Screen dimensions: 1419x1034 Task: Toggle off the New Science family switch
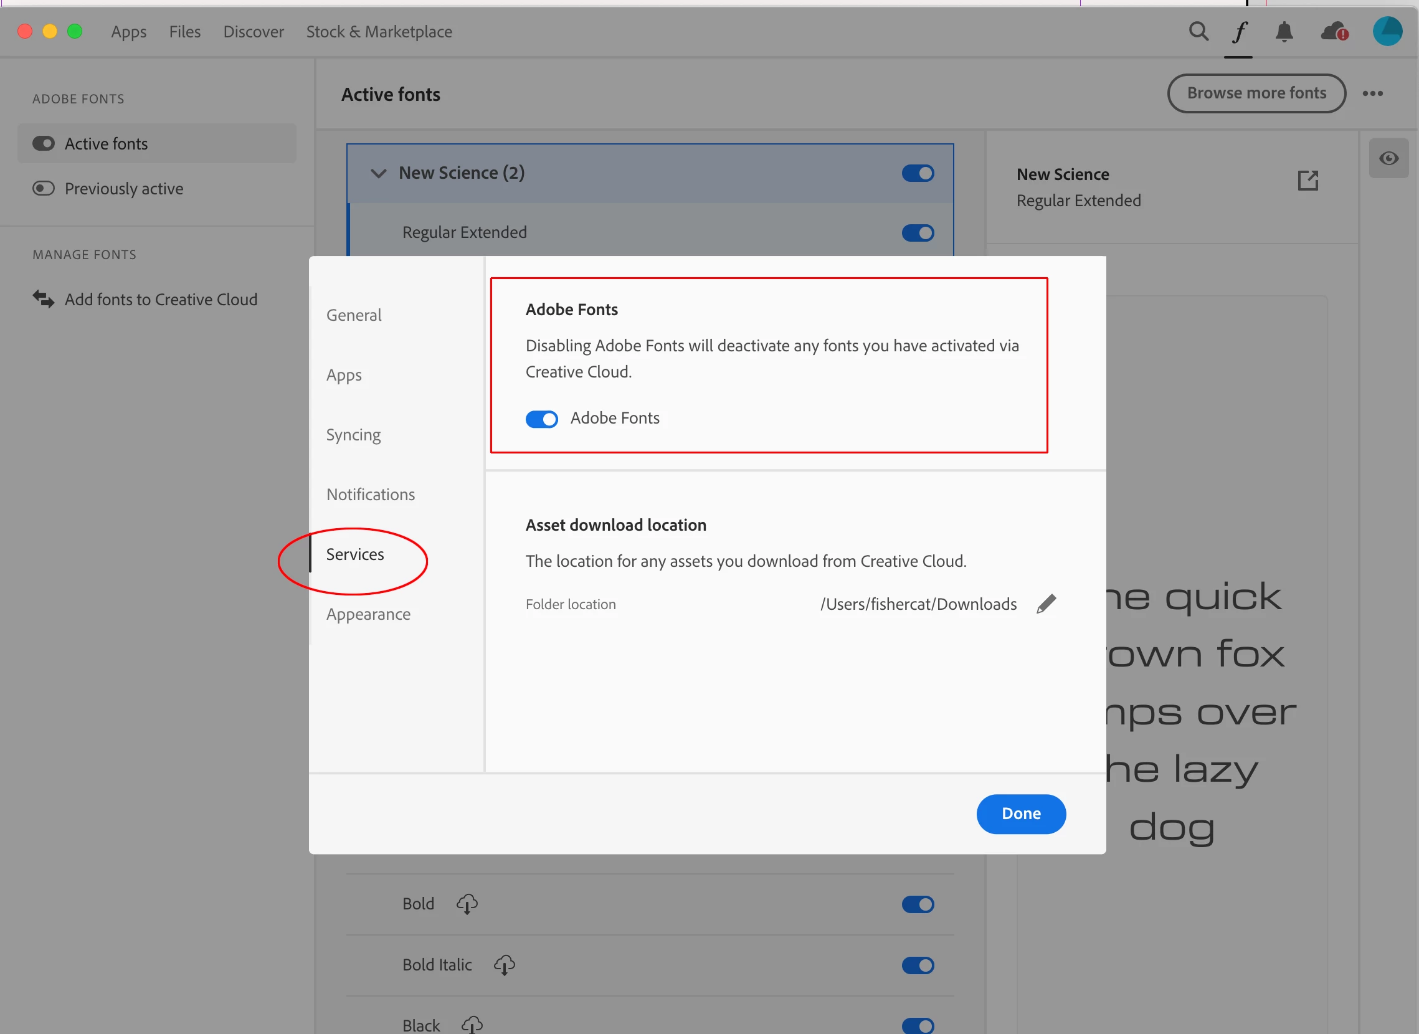pos(918,173)
